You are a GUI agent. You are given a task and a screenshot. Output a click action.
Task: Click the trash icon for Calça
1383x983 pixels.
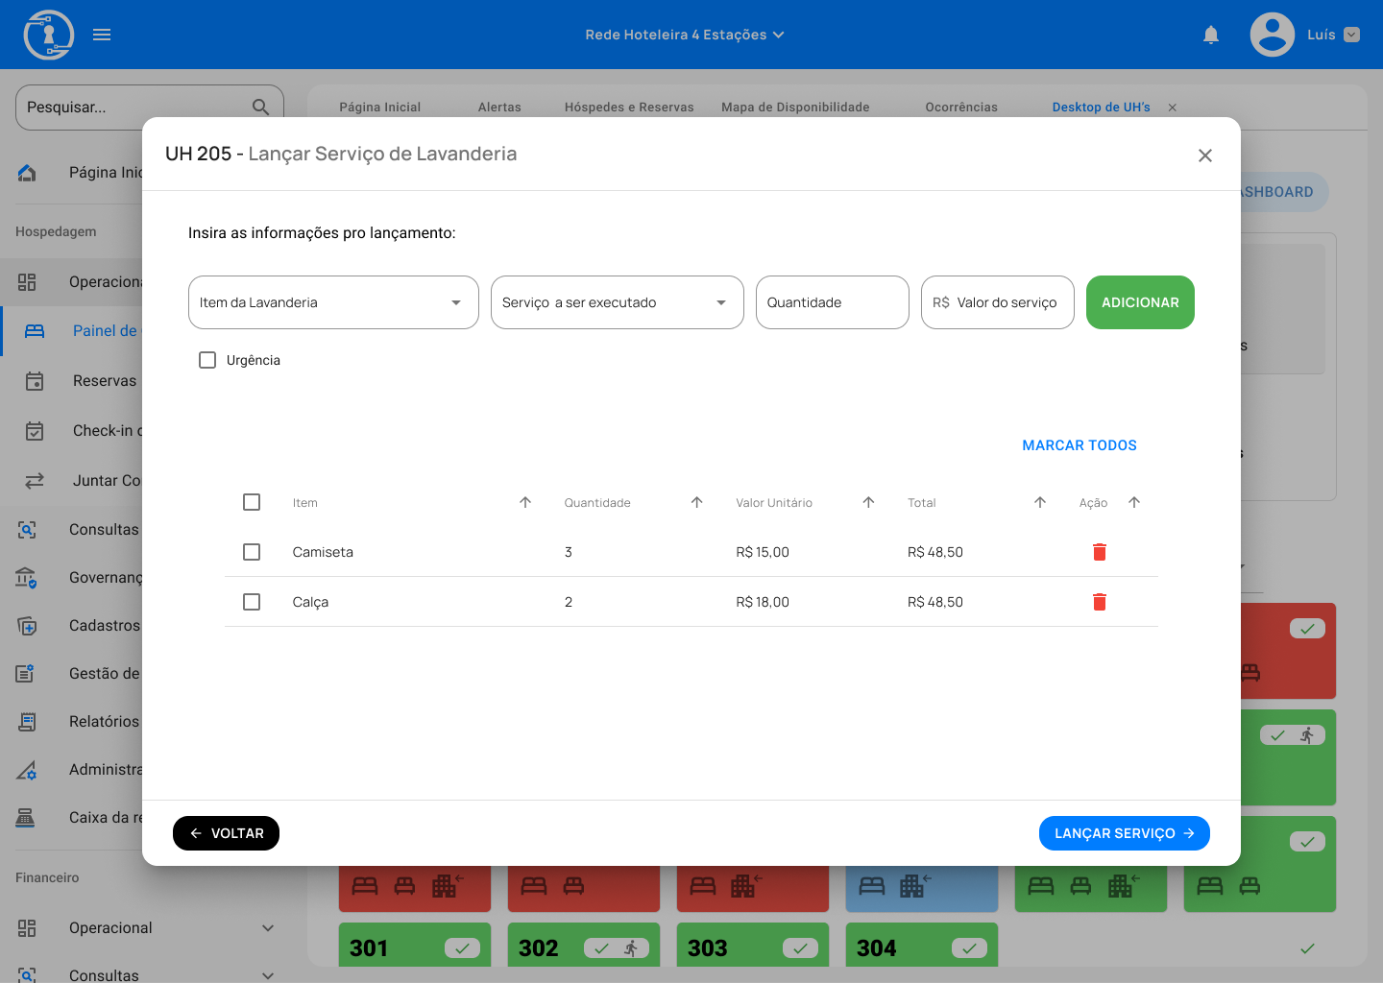1100,602
